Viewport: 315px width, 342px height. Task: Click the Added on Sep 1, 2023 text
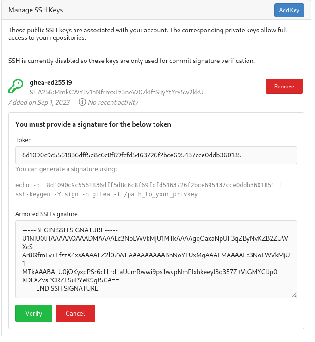click(x=40, y=103)
